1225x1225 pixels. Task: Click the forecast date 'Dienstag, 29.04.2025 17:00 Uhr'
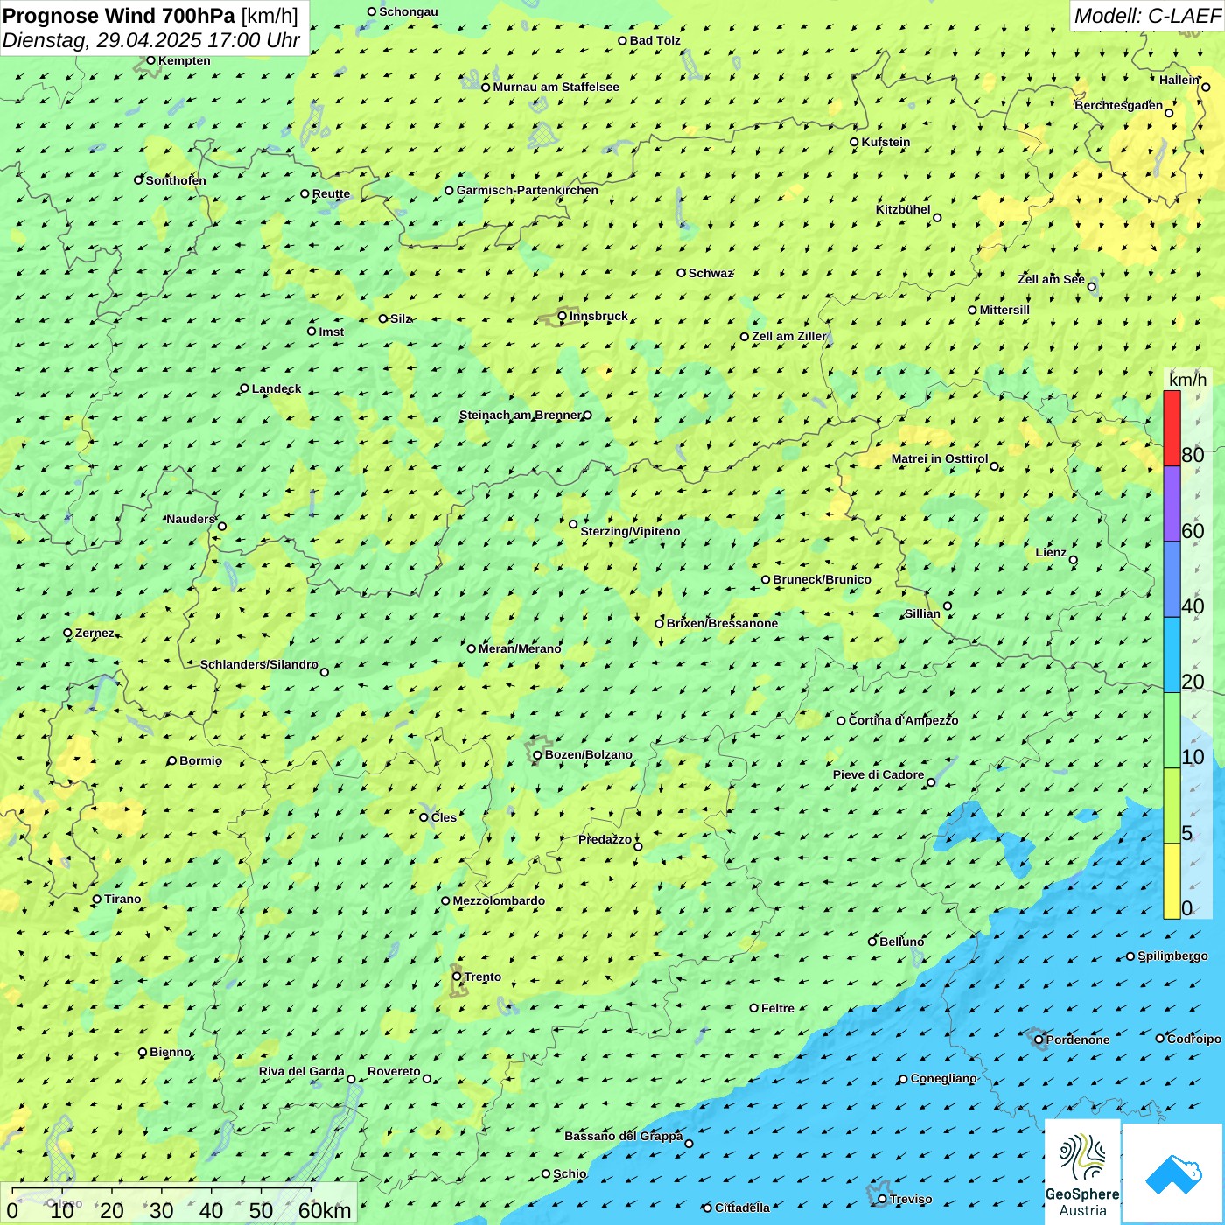(150, 40)
